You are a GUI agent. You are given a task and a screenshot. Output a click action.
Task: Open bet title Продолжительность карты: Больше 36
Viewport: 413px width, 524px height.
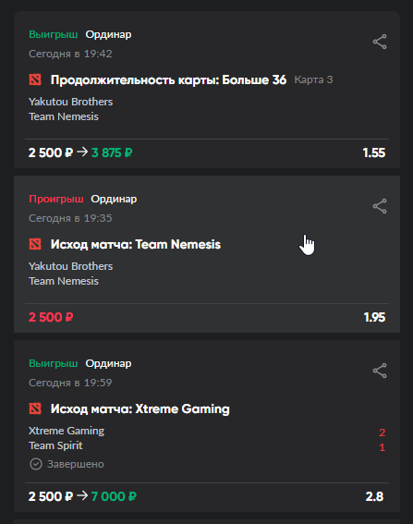(168, 79)
